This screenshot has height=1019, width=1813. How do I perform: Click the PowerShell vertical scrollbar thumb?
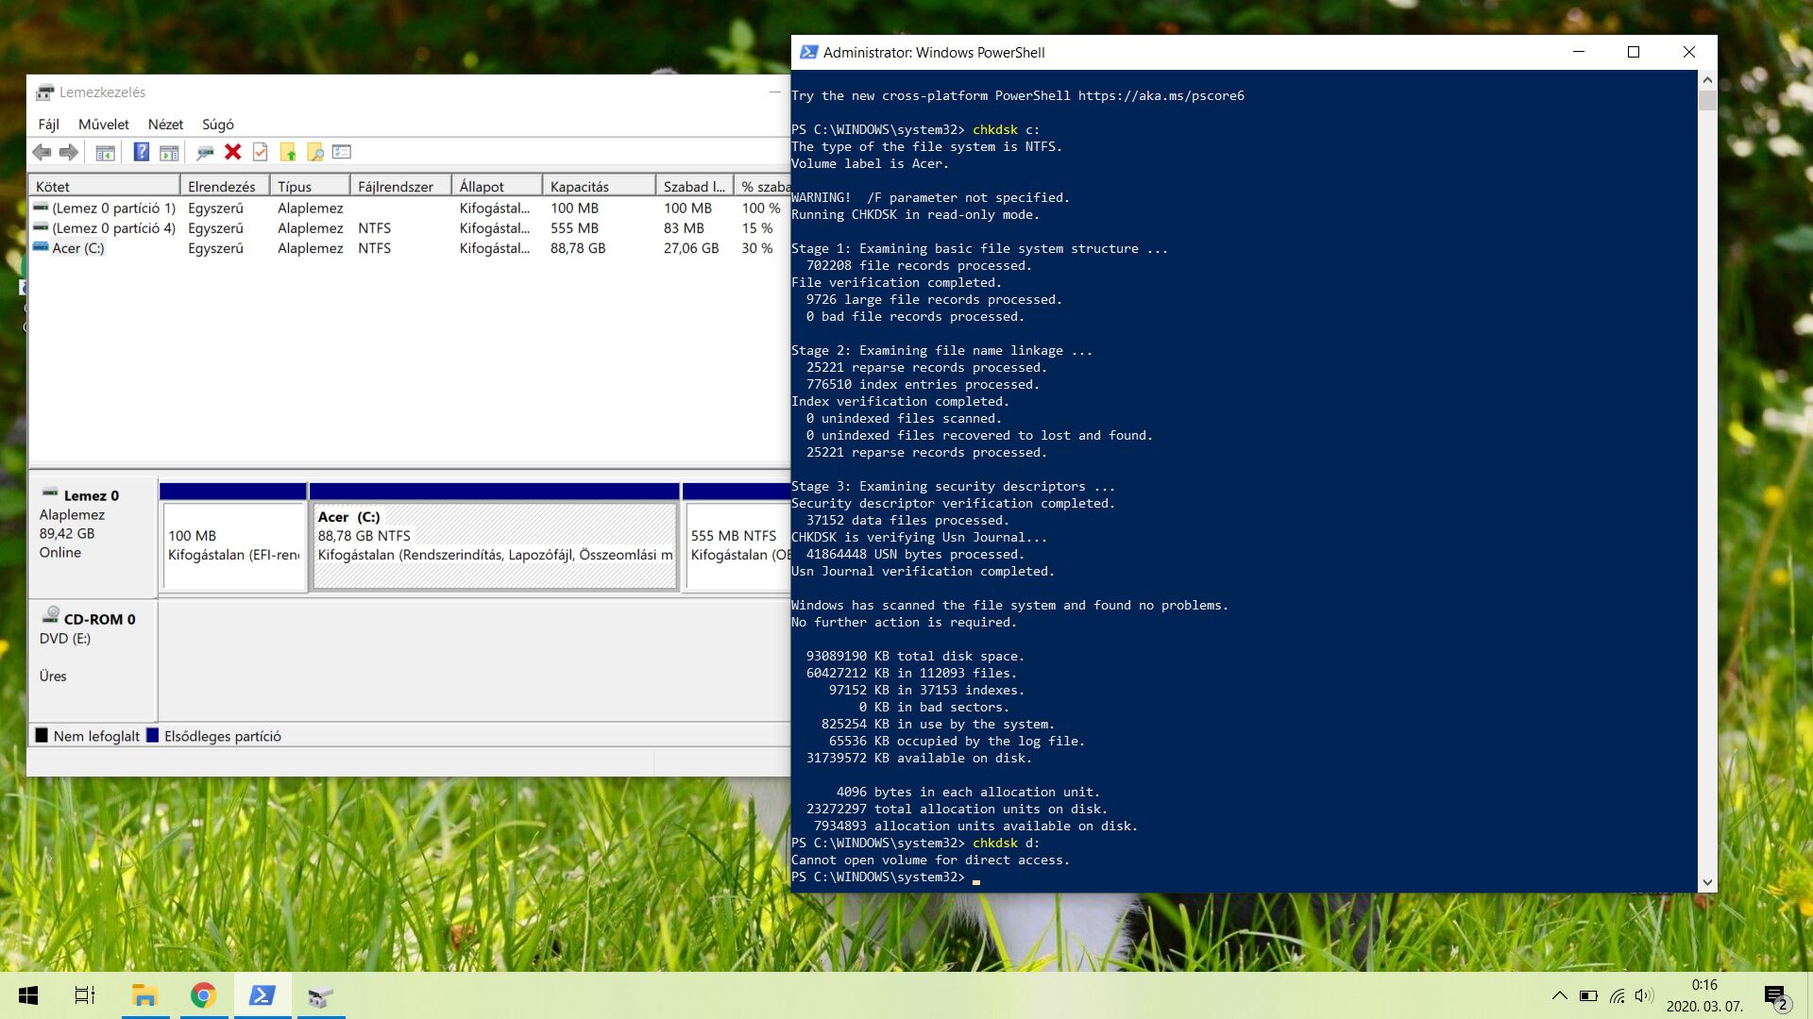[1707, 101]
